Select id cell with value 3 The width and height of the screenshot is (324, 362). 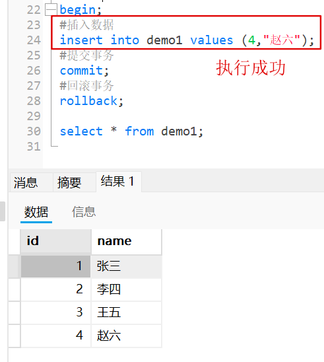click(56, 312)
